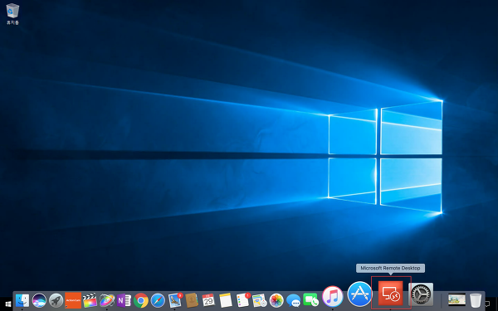Open the Dock's picture stack thumbnail

click(456, 299)
